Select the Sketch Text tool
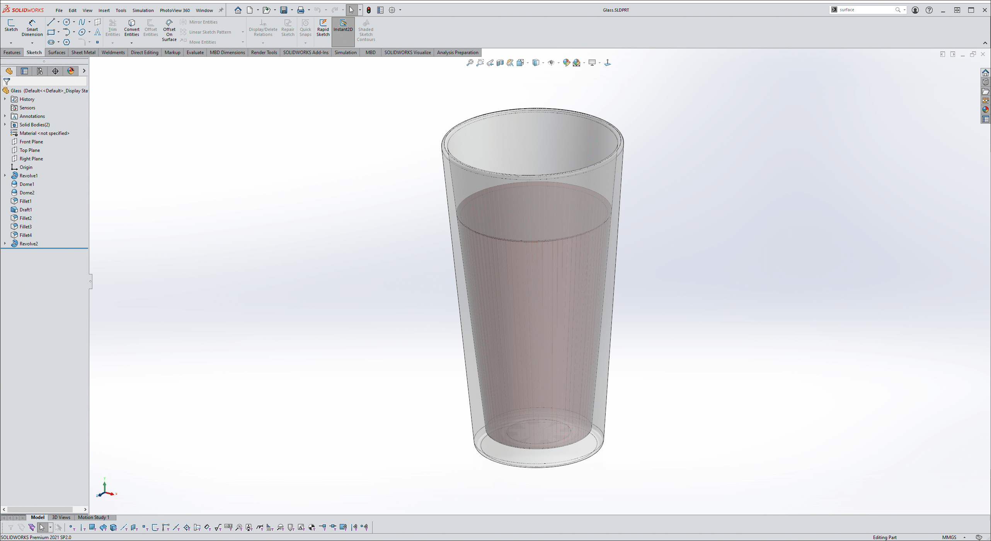Screen dimensions: 991x541 (97, 32)
